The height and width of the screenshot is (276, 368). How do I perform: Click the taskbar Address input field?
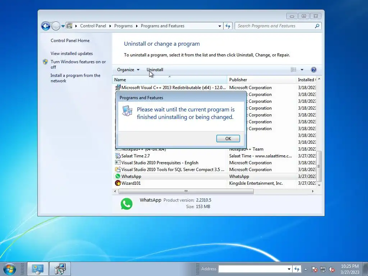(252, 269)
